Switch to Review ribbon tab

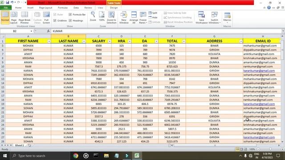pos(88,8)
